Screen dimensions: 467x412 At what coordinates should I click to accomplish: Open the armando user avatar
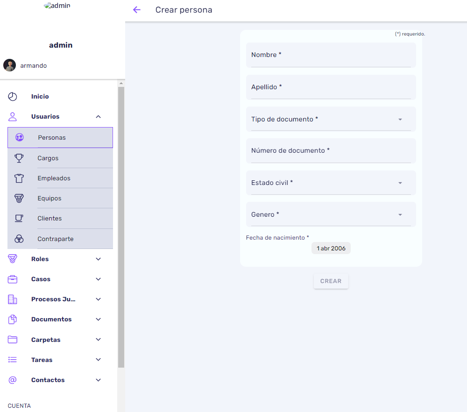(9, 65)
